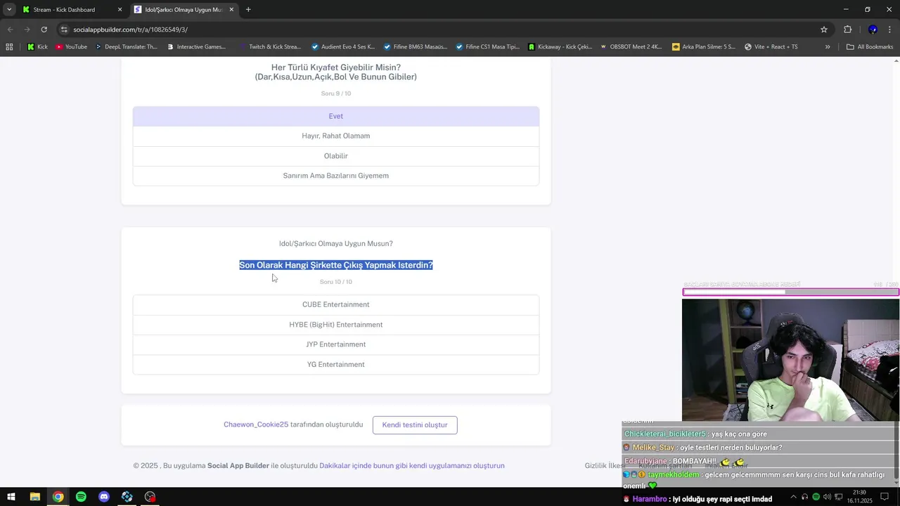Viewport: 900px width, 506px height.
Task: Open a new browser tab
Action: 248,10
